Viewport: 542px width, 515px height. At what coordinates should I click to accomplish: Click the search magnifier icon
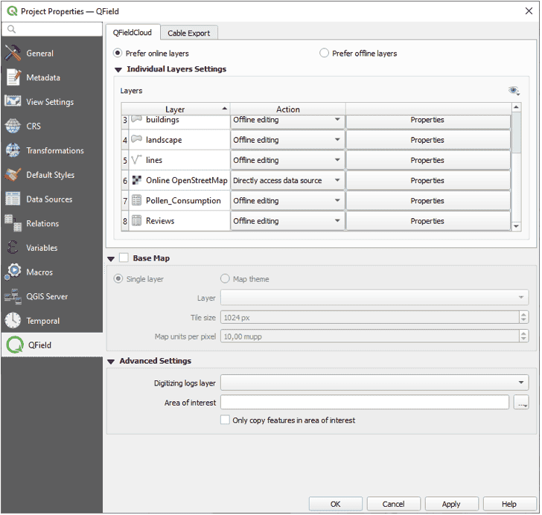point(11,29)
